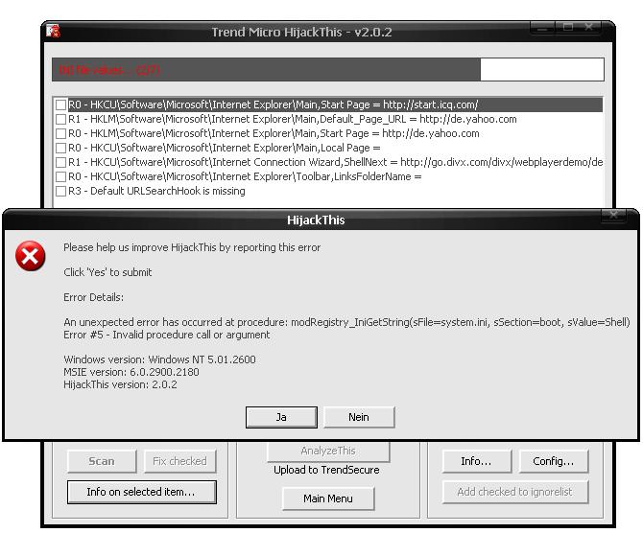The width and height of the screenshot is (643, 533).
Task: Check the R0 Toolbar LinksFolderName entry
Action: coord(60,176)
